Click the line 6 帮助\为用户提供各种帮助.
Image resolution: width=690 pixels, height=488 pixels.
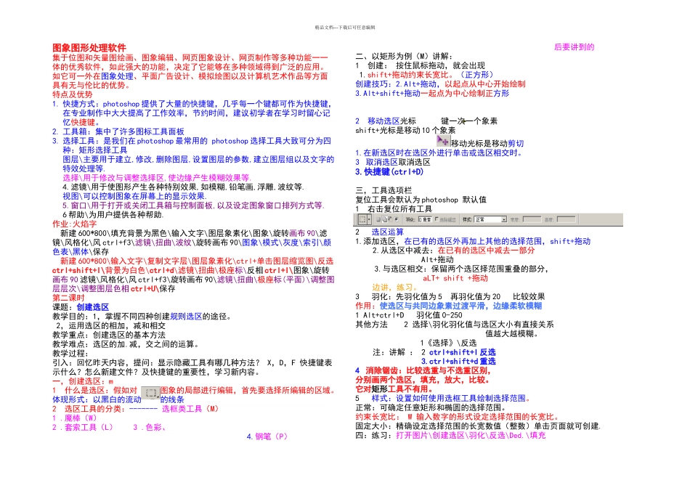(113, 215)
